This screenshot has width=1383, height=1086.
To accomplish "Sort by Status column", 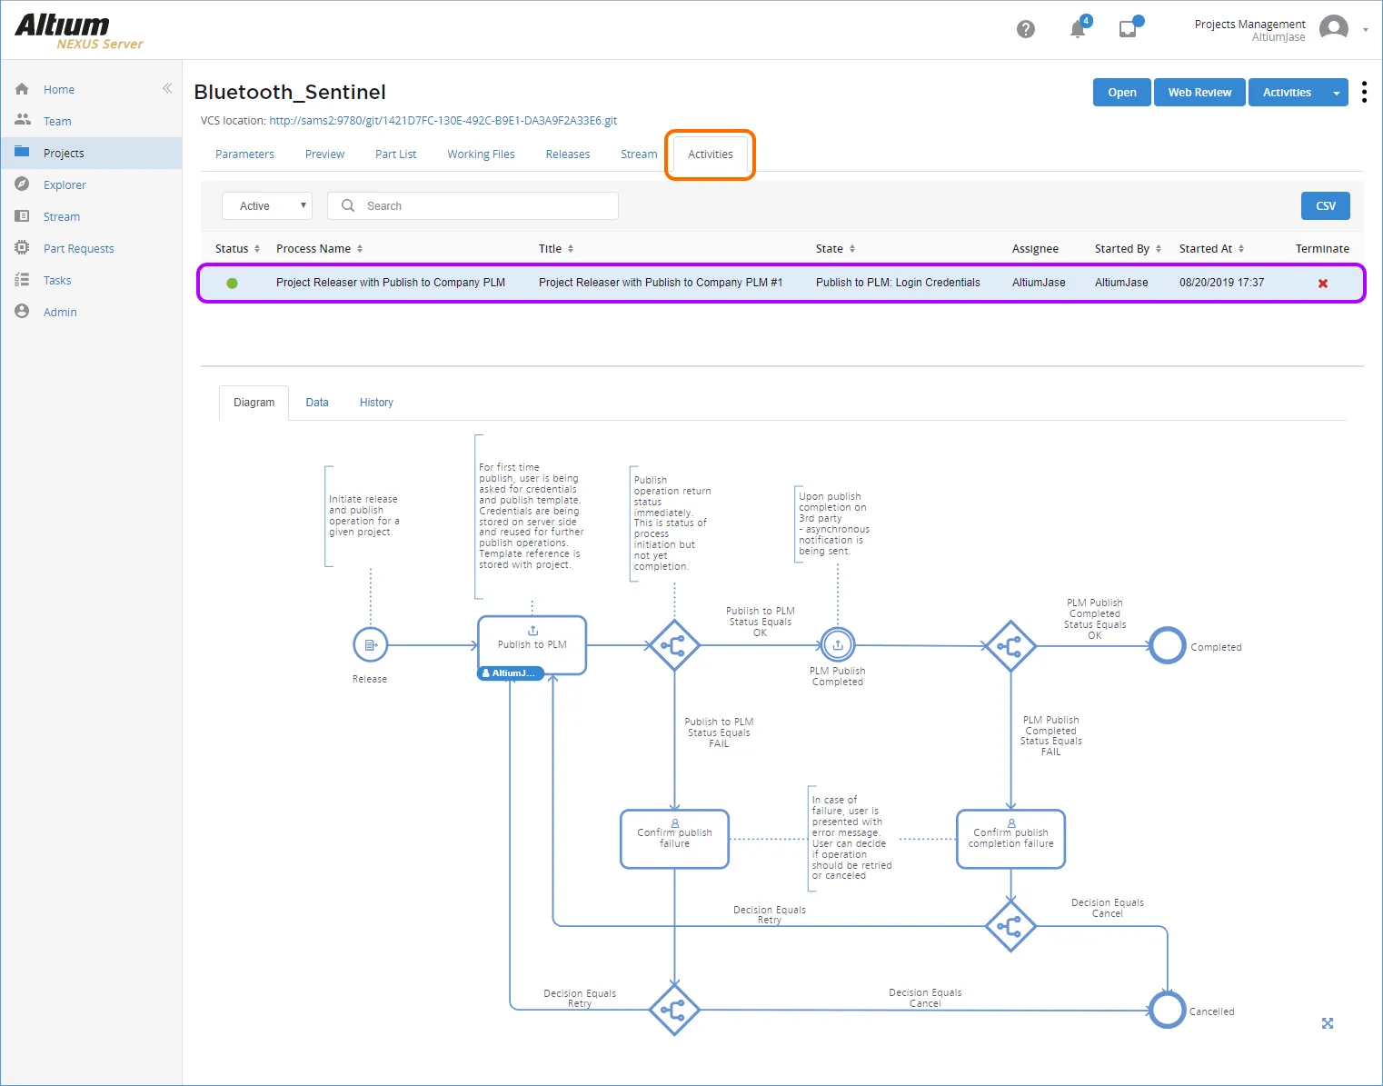I will (237, 249).
